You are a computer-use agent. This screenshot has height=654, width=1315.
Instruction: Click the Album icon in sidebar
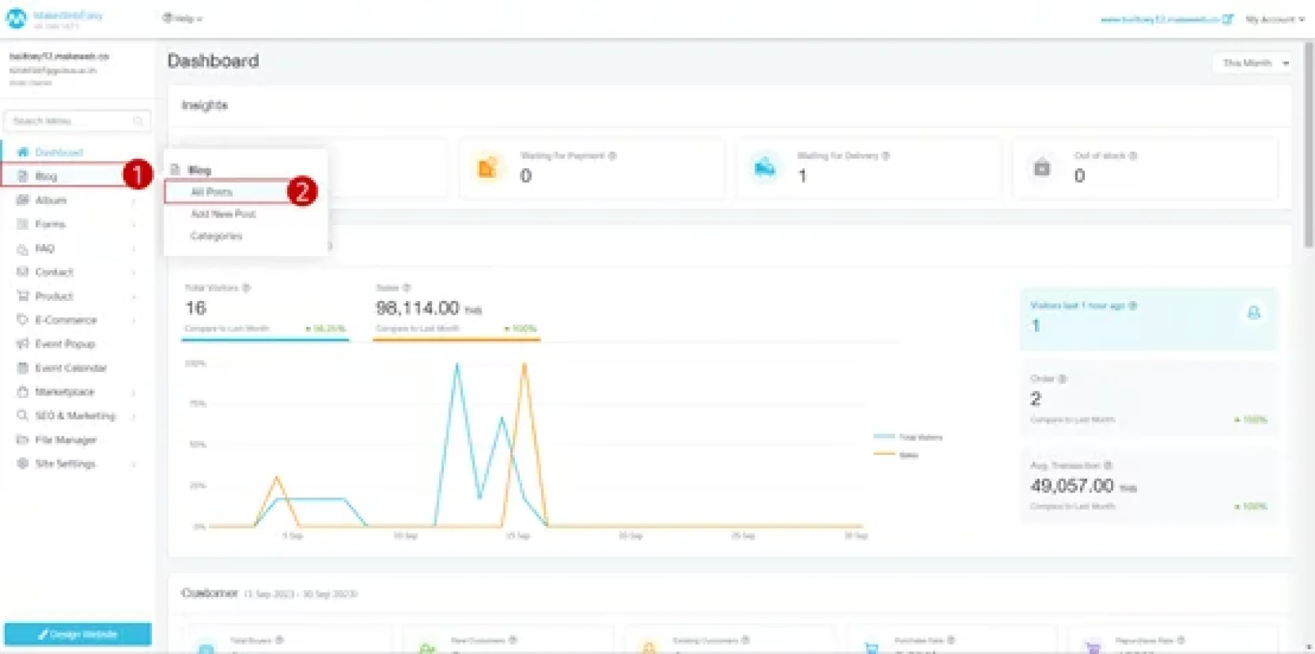[x=23, y=200]
